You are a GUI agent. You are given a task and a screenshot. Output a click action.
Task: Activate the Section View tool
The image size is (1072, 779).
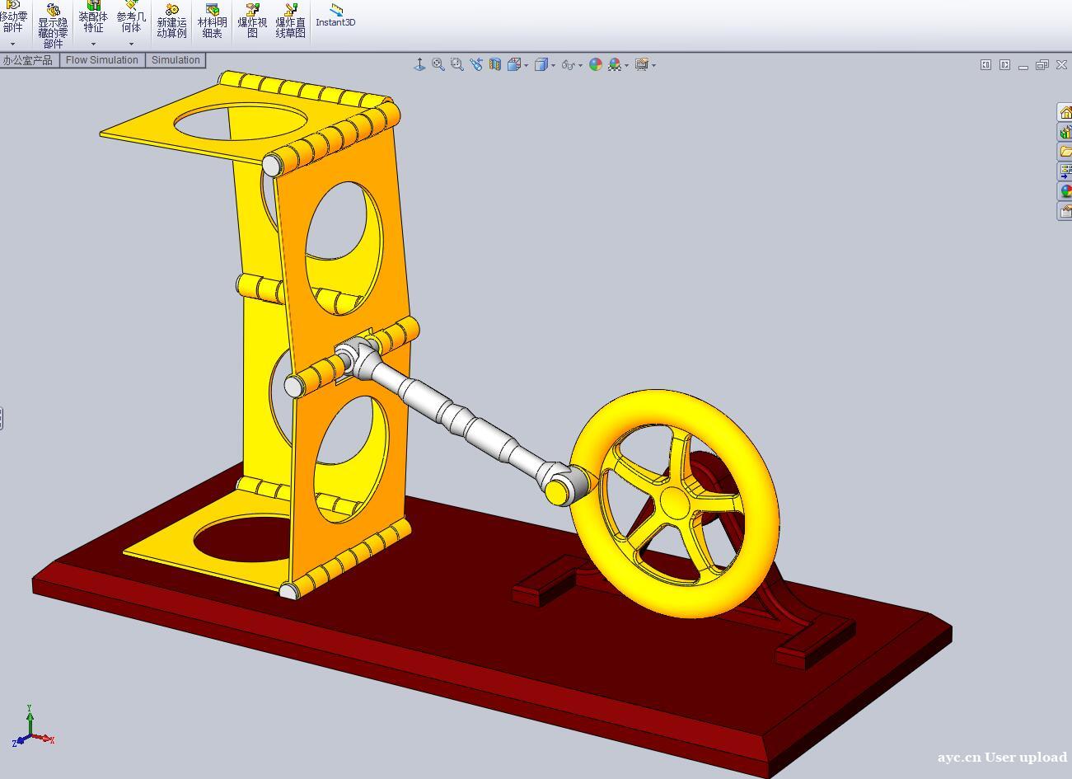[495, 64]
